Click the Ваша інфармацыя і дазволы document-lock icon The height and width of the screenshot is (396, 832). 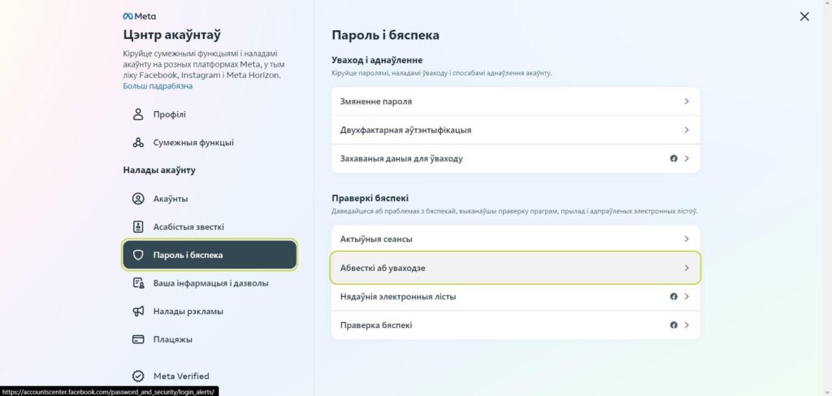pos(138,283)
